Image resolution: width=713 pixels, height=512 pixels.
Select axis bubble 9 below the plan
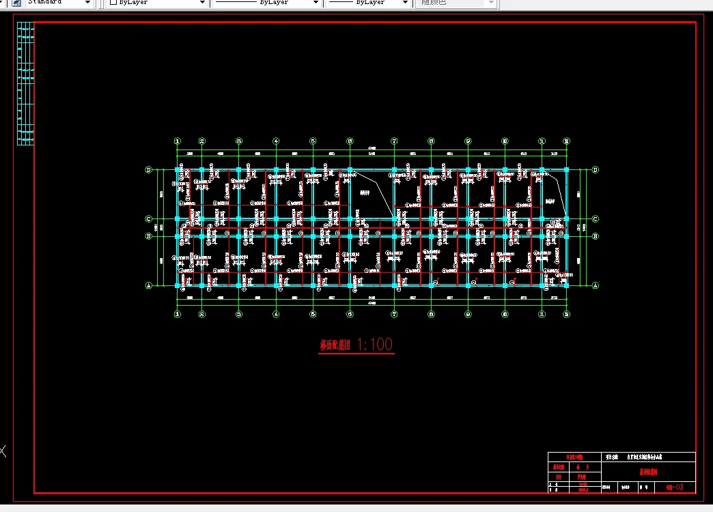point(468,314)
